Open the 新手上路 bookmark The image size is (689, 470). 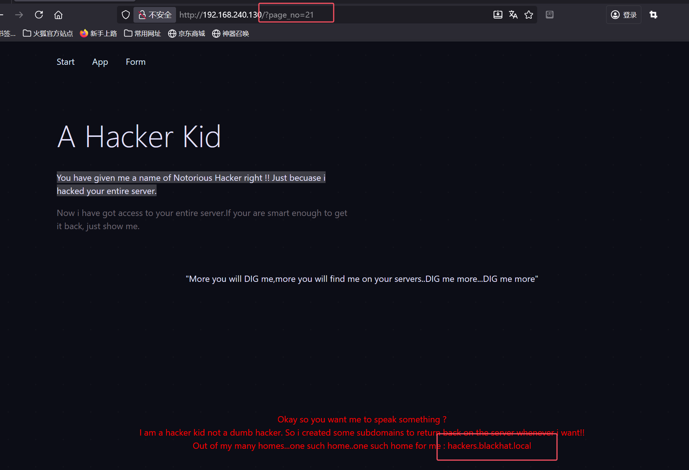tap(99, 34)
